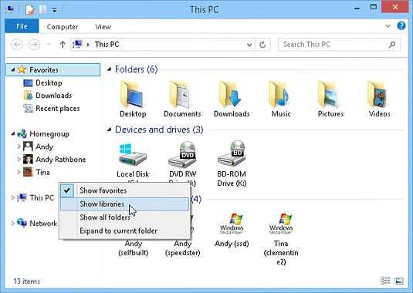413x293 pixels.
Task: Select Andy (ssd) media player device
Action: (x=232, y=230)
